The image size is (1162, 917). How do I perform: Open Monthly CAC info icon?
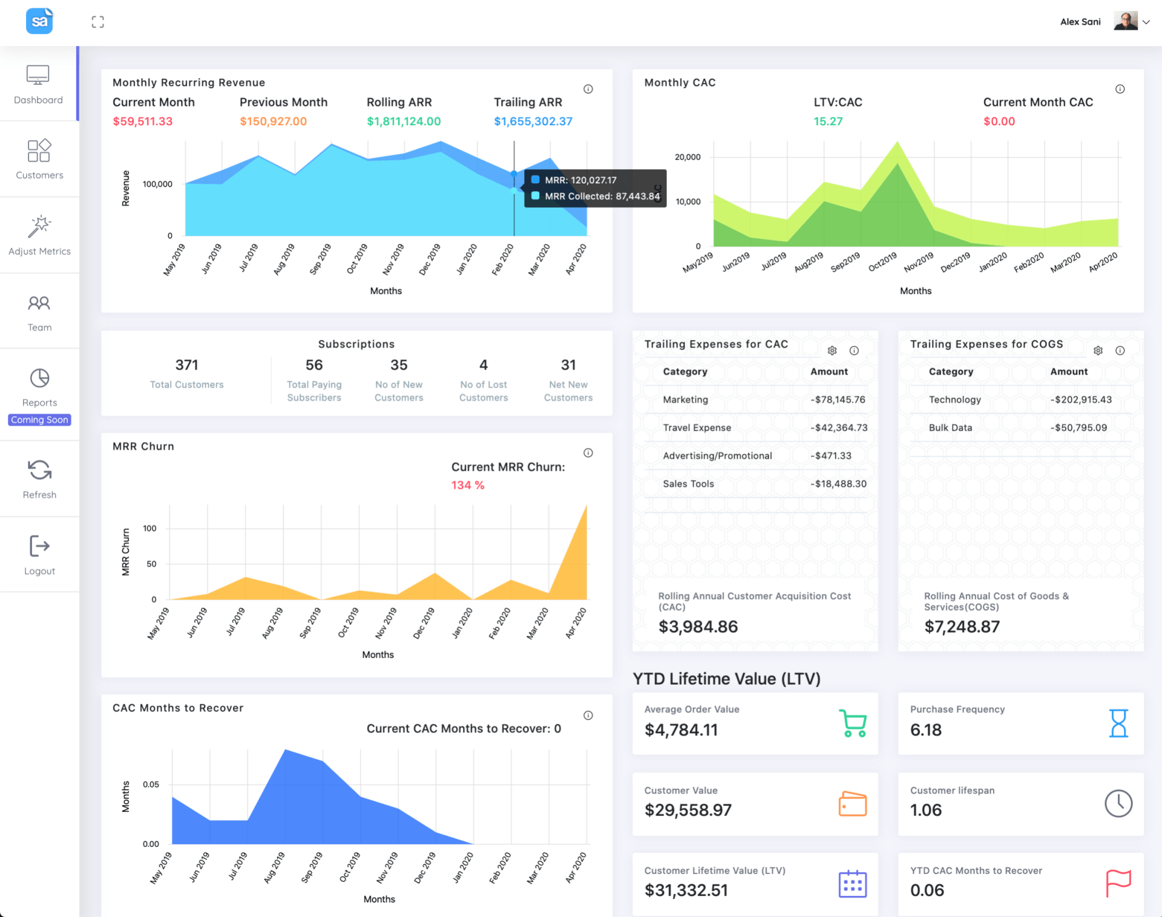pyautogui.click(x=1120, y=90)
